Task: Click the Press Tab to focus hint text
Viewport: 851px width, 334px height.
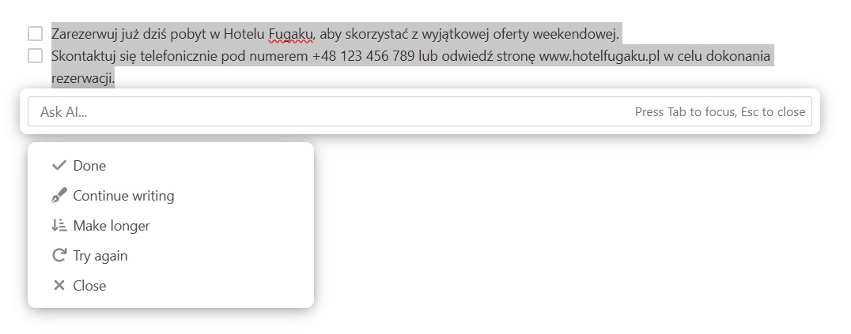Action: (721, 111)
